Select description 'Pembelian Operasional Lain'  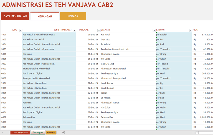(128, 49)
